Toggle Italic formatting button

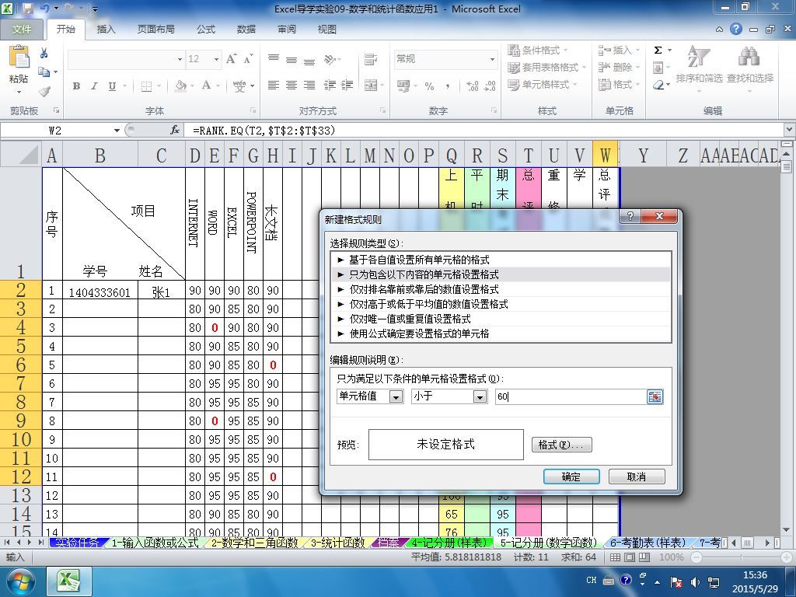click(x=94, y=86)
